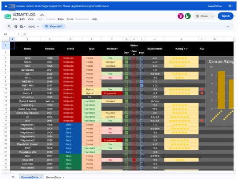
Task: Click the 'Impossible' cell for Switch 2
Action: coord(112,93)
